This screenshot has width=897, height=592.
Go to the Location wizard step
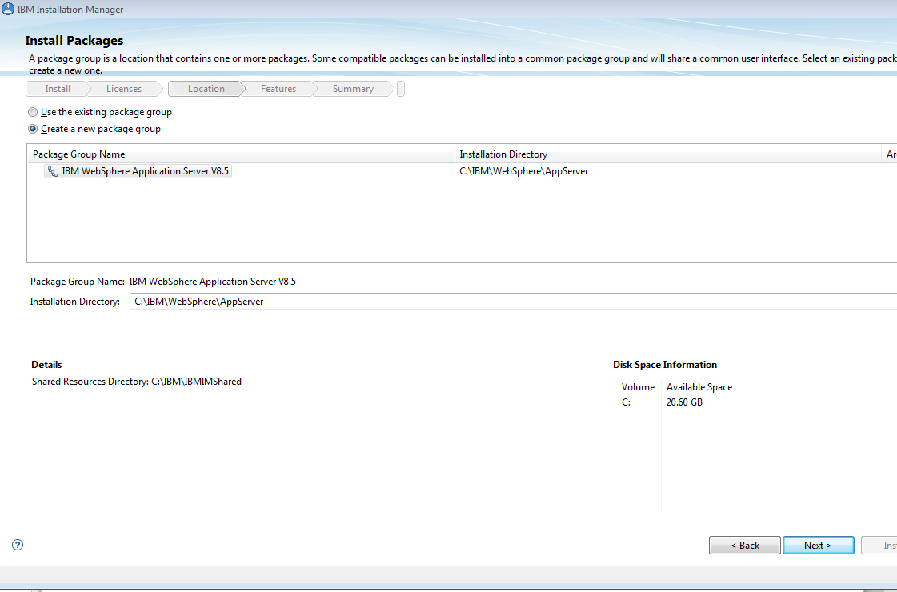[206, 89]
